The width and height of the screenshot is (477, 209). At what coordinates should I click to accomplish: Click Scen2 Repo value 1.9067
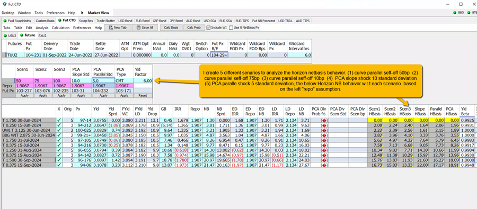pos(43,86)
